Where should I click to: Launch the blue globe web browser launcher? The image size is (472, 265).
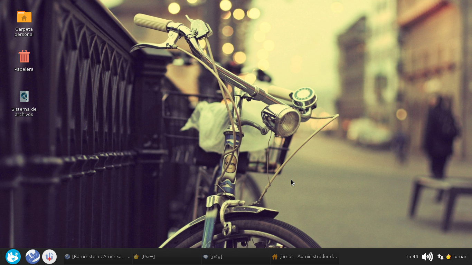pos(33,257)
